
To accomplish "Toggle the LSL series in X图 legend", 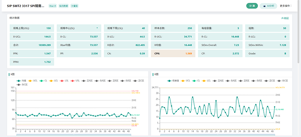I will (64, 81).
